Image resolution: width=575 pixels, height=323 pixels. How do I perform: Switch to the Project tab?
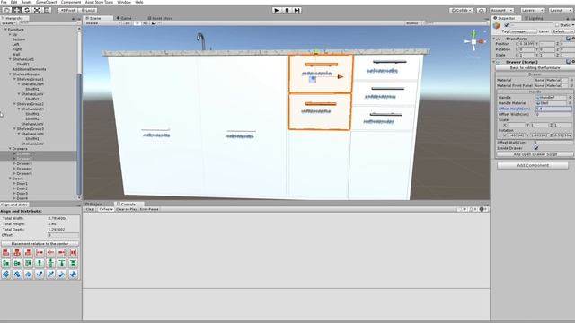(94, 204)
